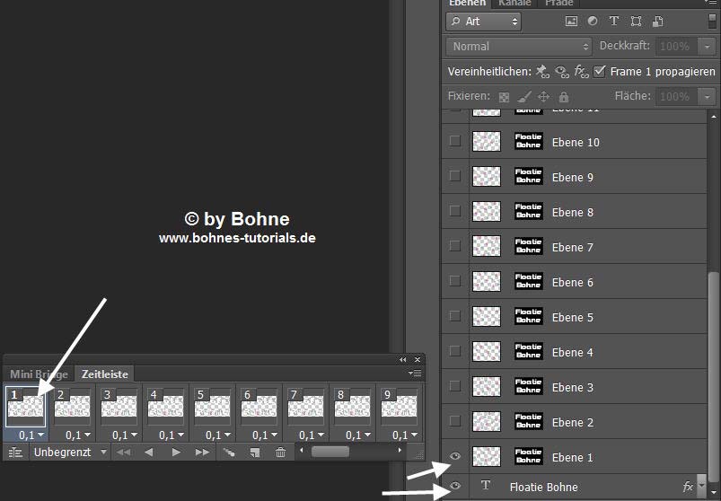Select frame 4 thumbnail in timeline
The width and height of the screenshot is (721, 501).
pyautogui.click(x=166, y=406)
